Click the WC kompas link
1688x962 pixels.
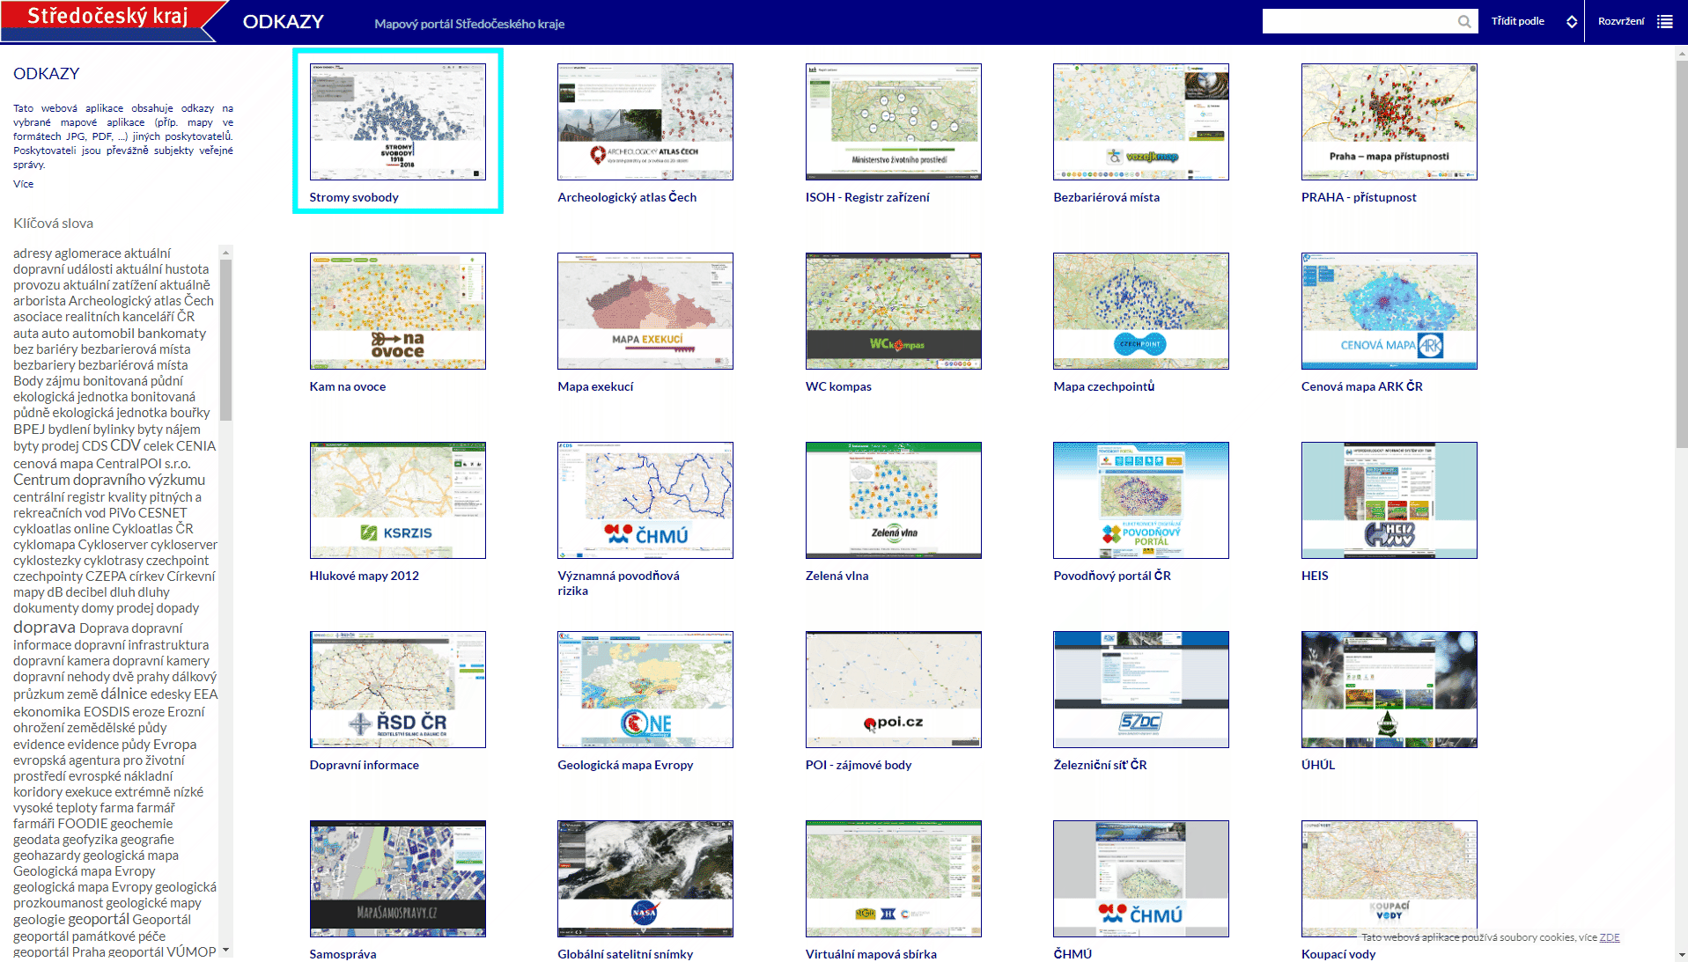click(838, 386)
